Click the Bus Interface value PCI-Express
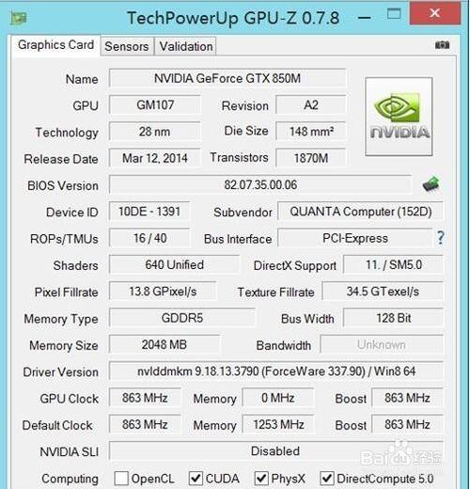The width and height of the screenshot is (470, 489). pyautogui.click(x=355, y=238)
